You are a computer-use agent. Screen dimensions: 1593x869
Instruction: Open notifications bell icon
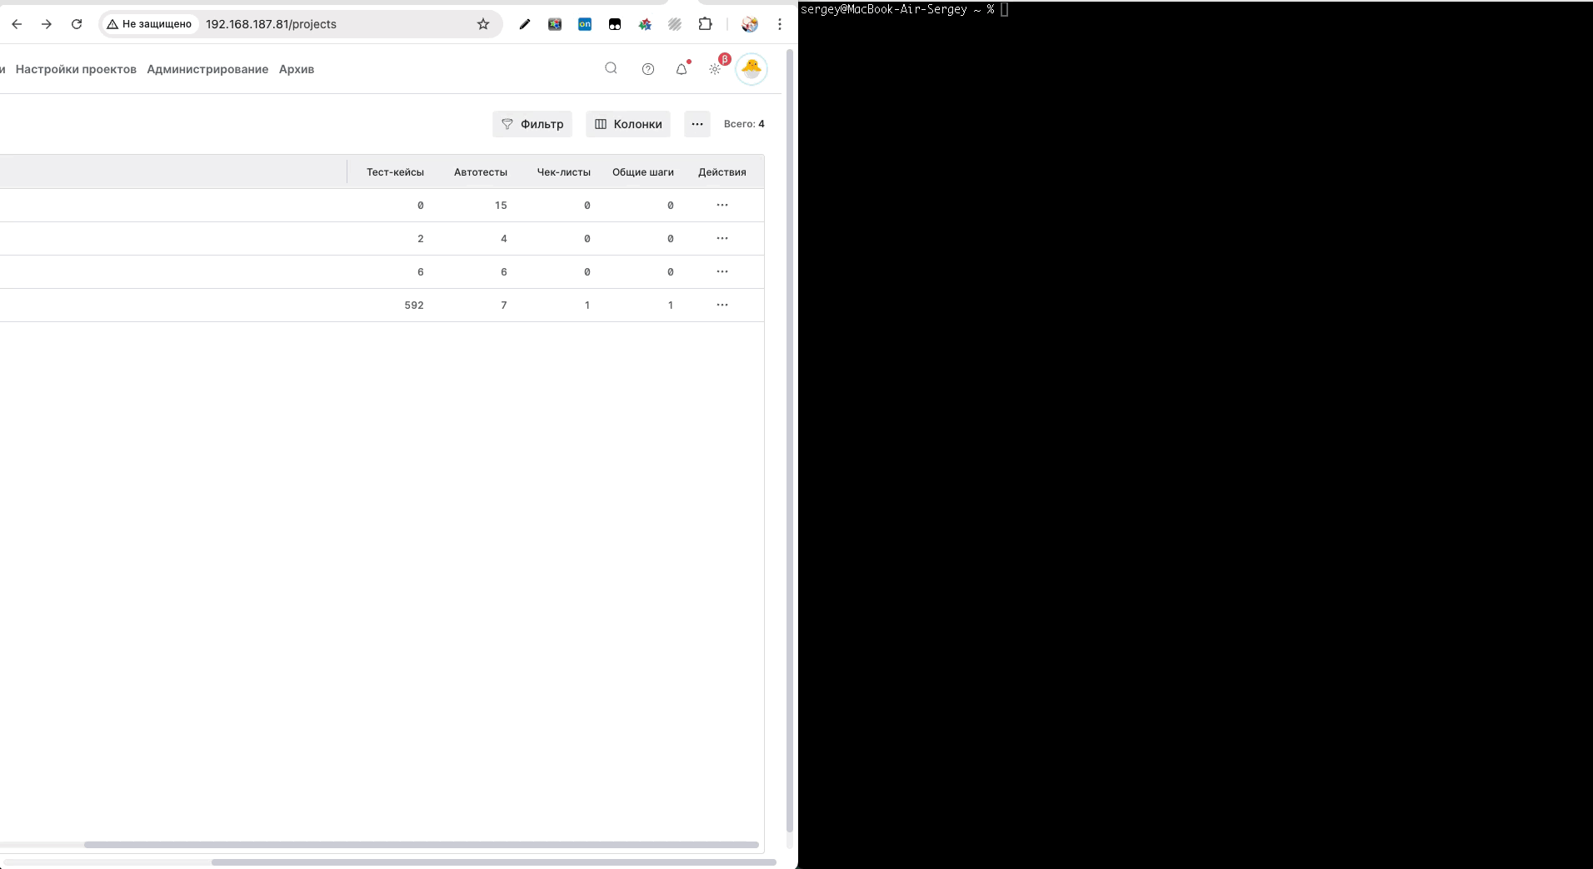tap(682, 69)
